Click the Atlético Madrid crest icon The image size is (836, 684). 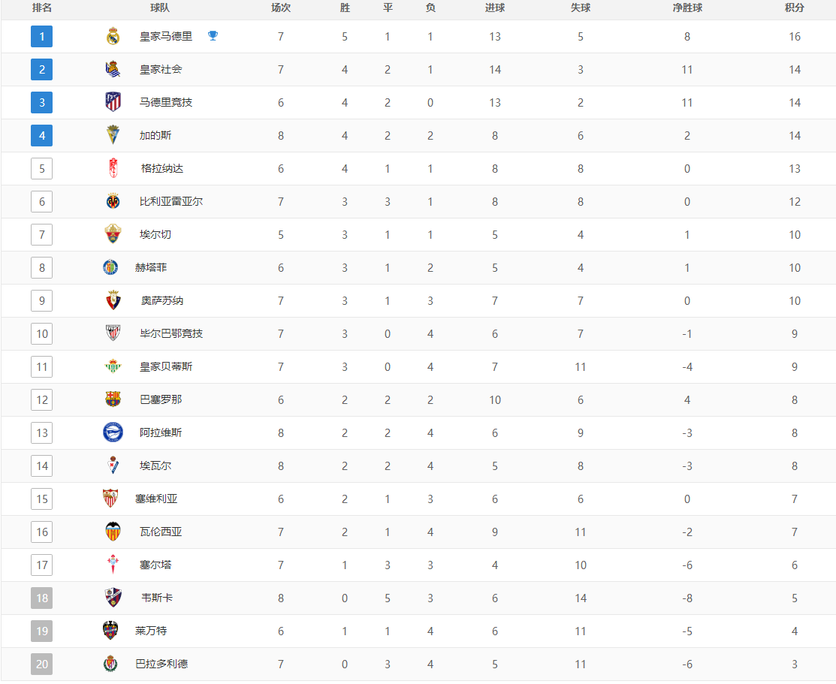pos(113,102)
